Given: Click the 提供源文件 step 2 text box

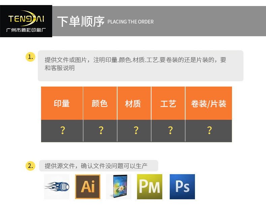Looking at the screenshot, I should [99, 166].
